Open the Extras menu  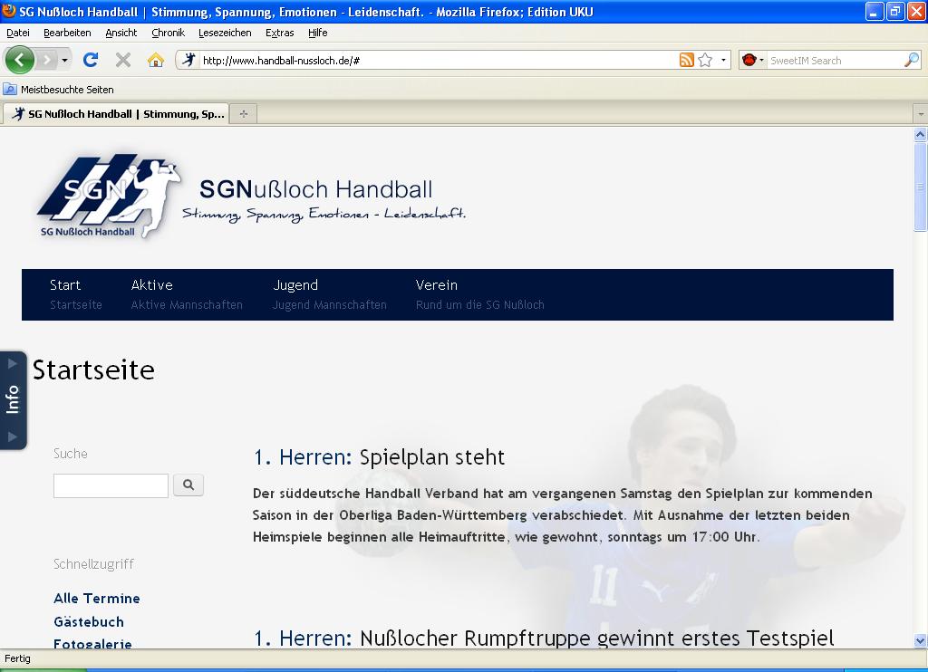pyautogui.click(x=279, y=33)
